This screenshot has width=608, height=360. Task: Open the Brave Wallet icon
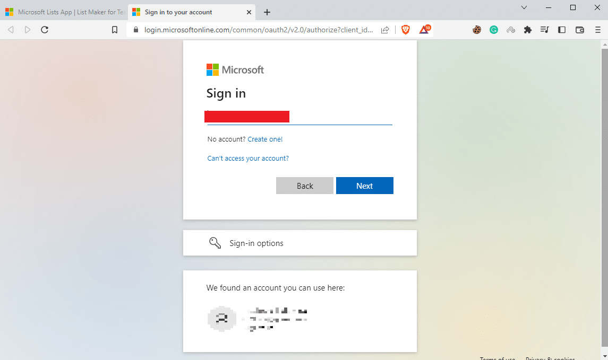pos(580,30)
